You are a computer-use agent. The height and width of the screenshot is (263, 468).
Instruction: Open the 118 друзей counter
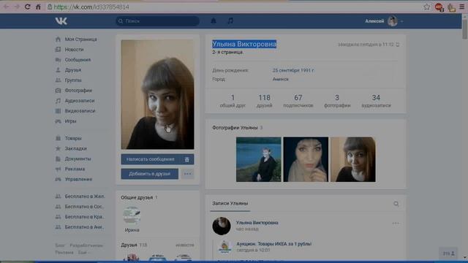265,101
